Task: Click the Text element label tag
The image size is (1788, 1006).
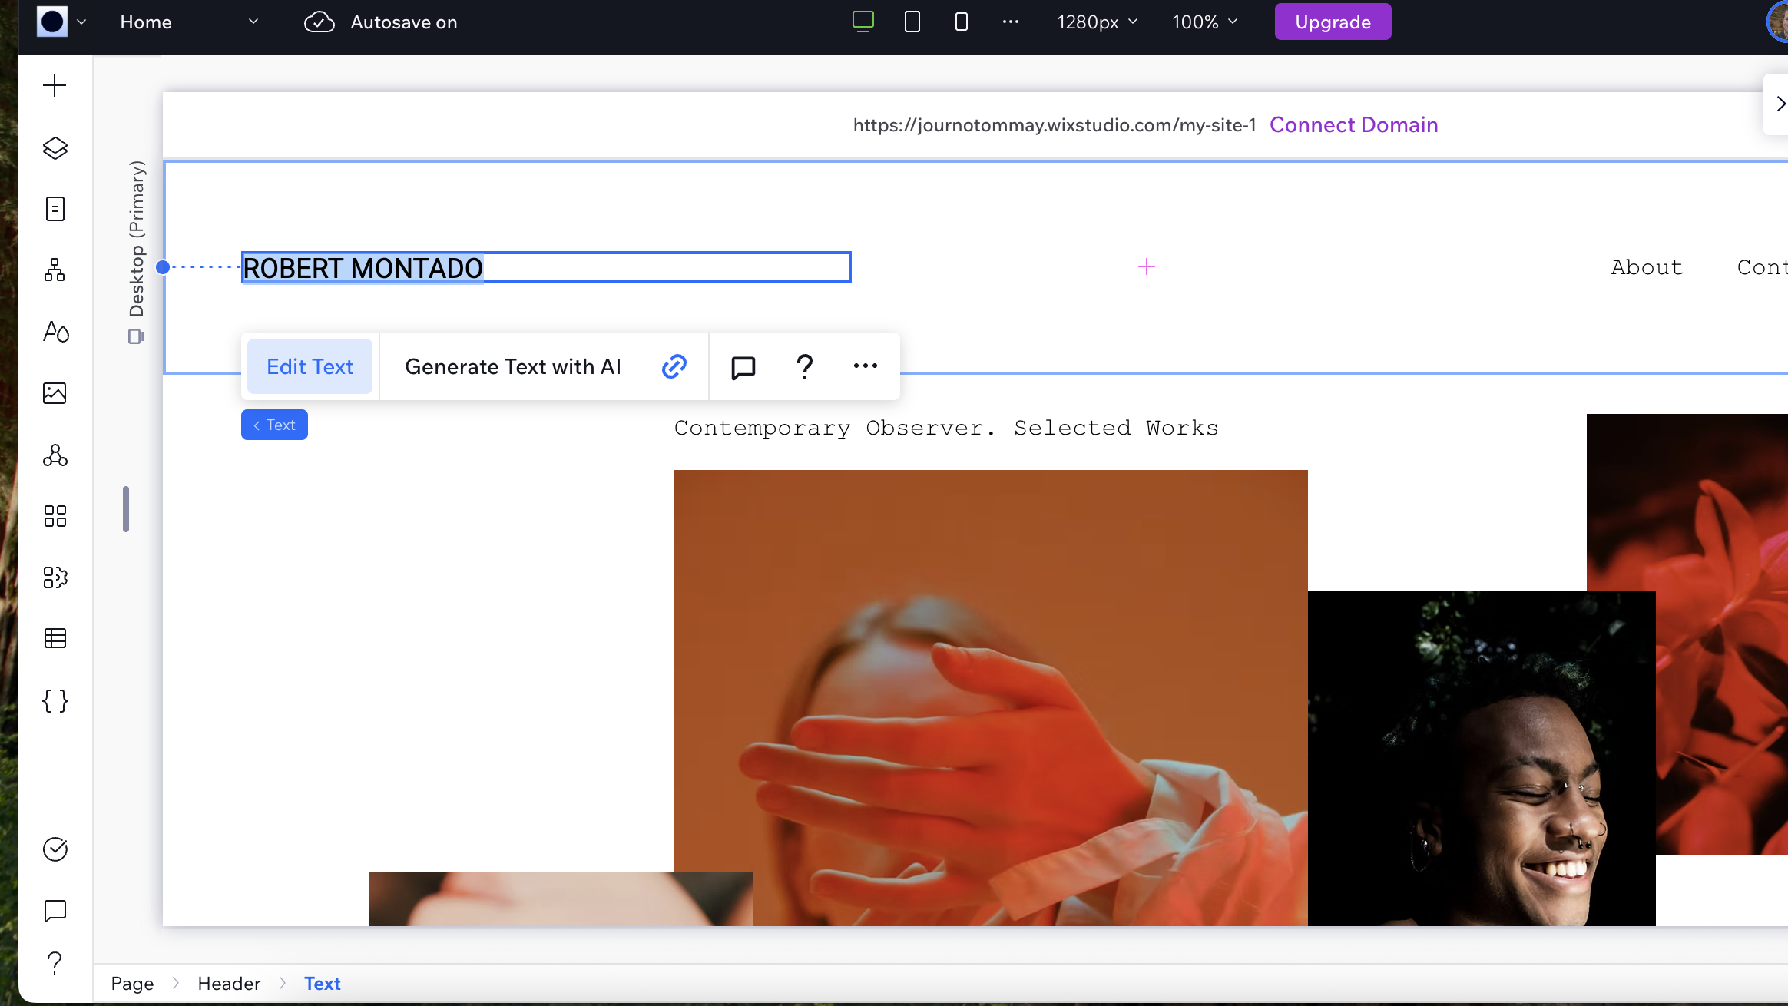Action: pyautogui.click(x=274, y=425)
